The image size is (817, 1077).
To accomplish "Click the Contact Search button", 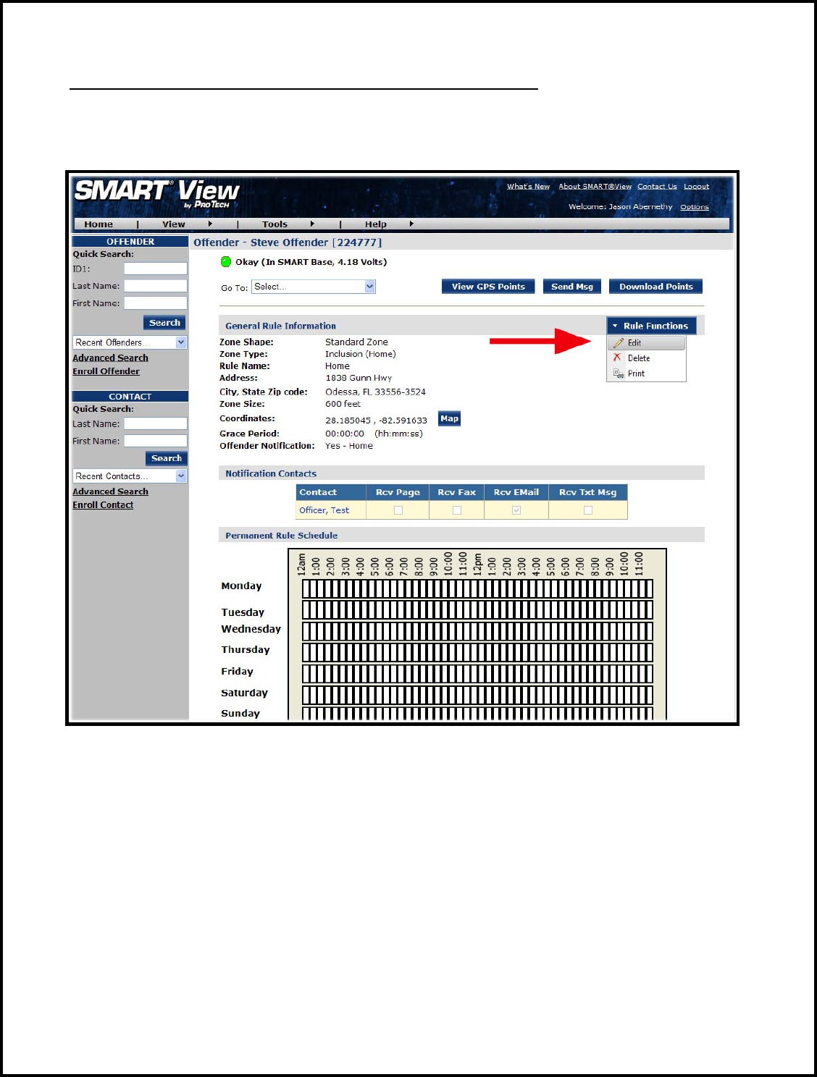I will pyautogui.click(x=167, y=458).
